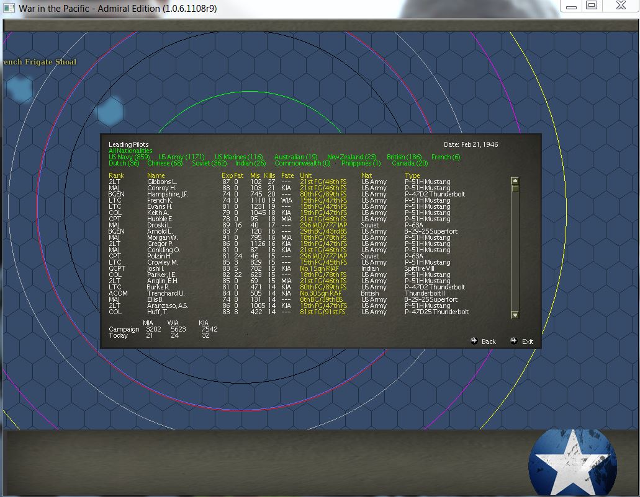The width and height of the screenshot is (640, 497).
Task: Filter pilots by Chinese (68)
Action: tap(165, 163)
